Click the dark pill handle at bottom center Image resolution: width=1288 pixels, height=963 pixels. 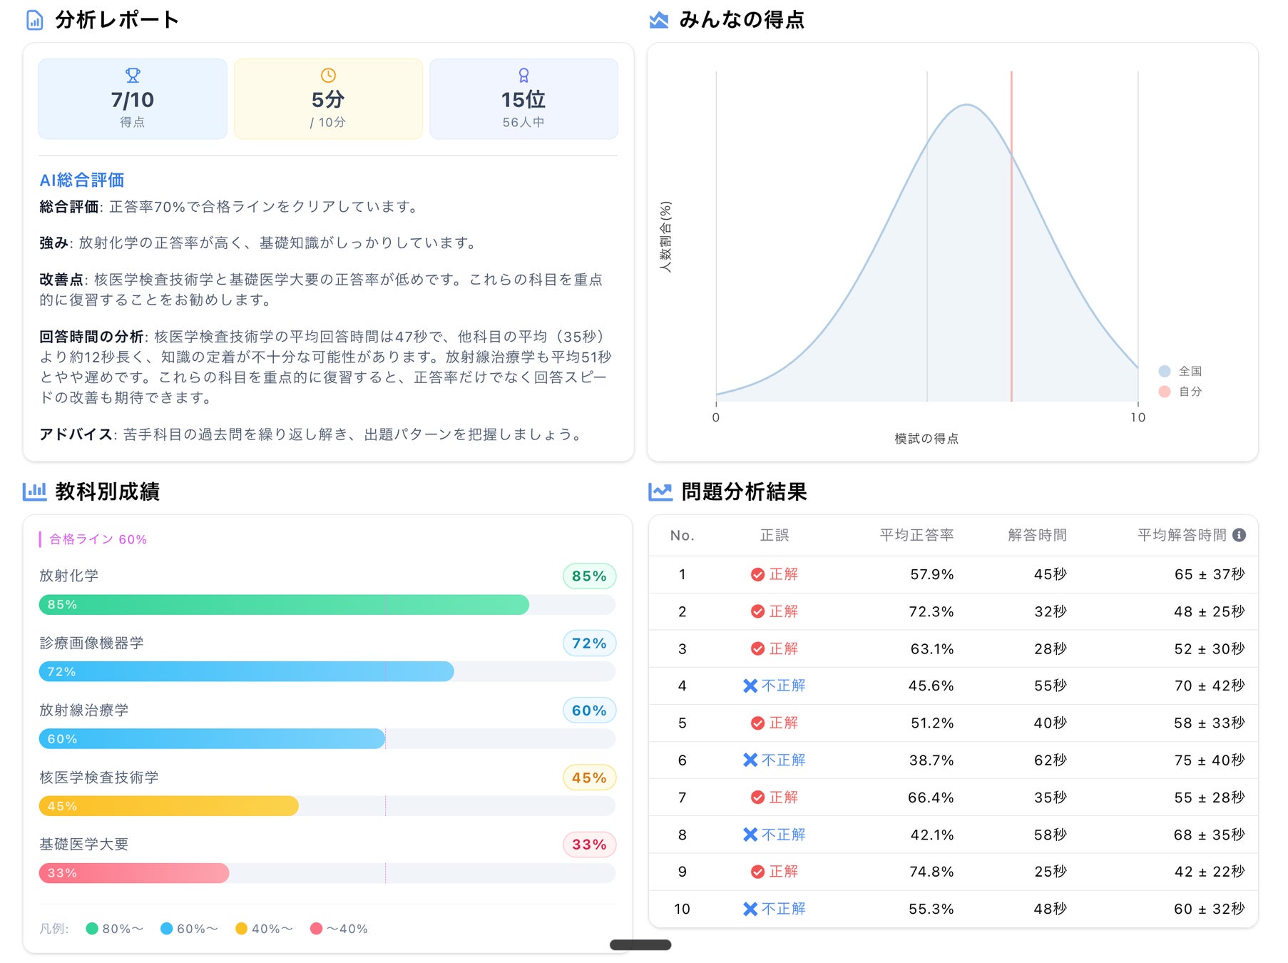point(640,945)
